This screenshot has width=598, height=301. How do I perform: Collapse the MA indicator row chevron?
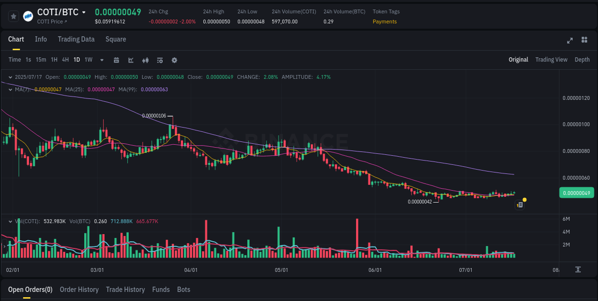point(10,89)
